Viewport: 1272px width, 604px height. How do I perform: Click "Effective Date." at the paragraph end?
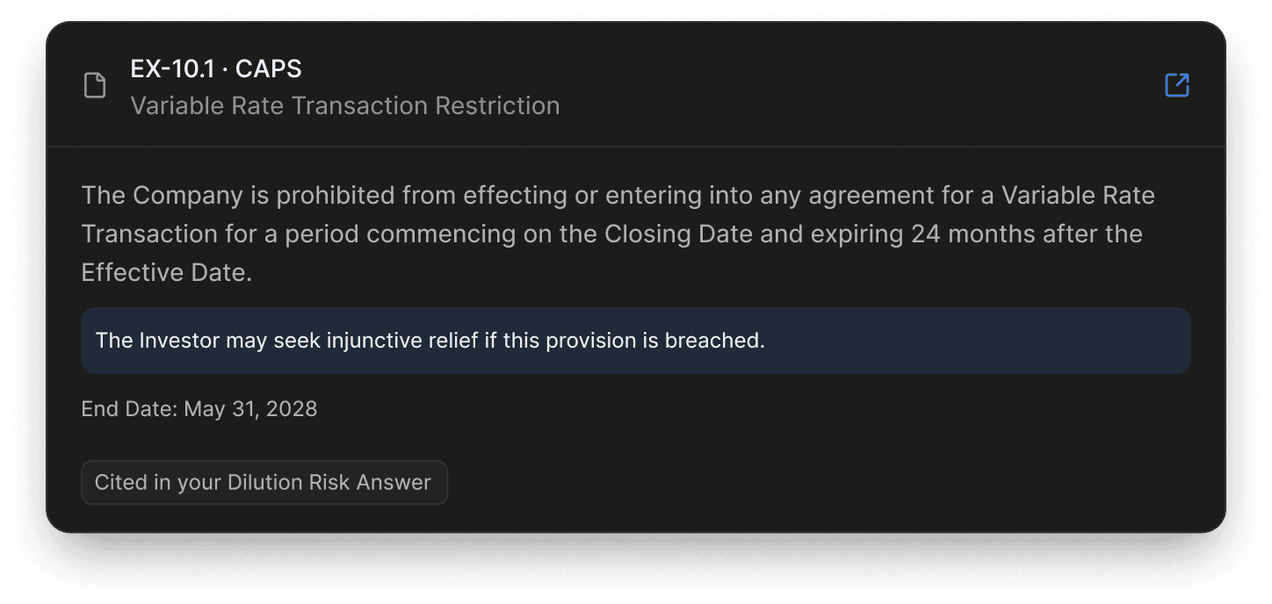(167, 273)
